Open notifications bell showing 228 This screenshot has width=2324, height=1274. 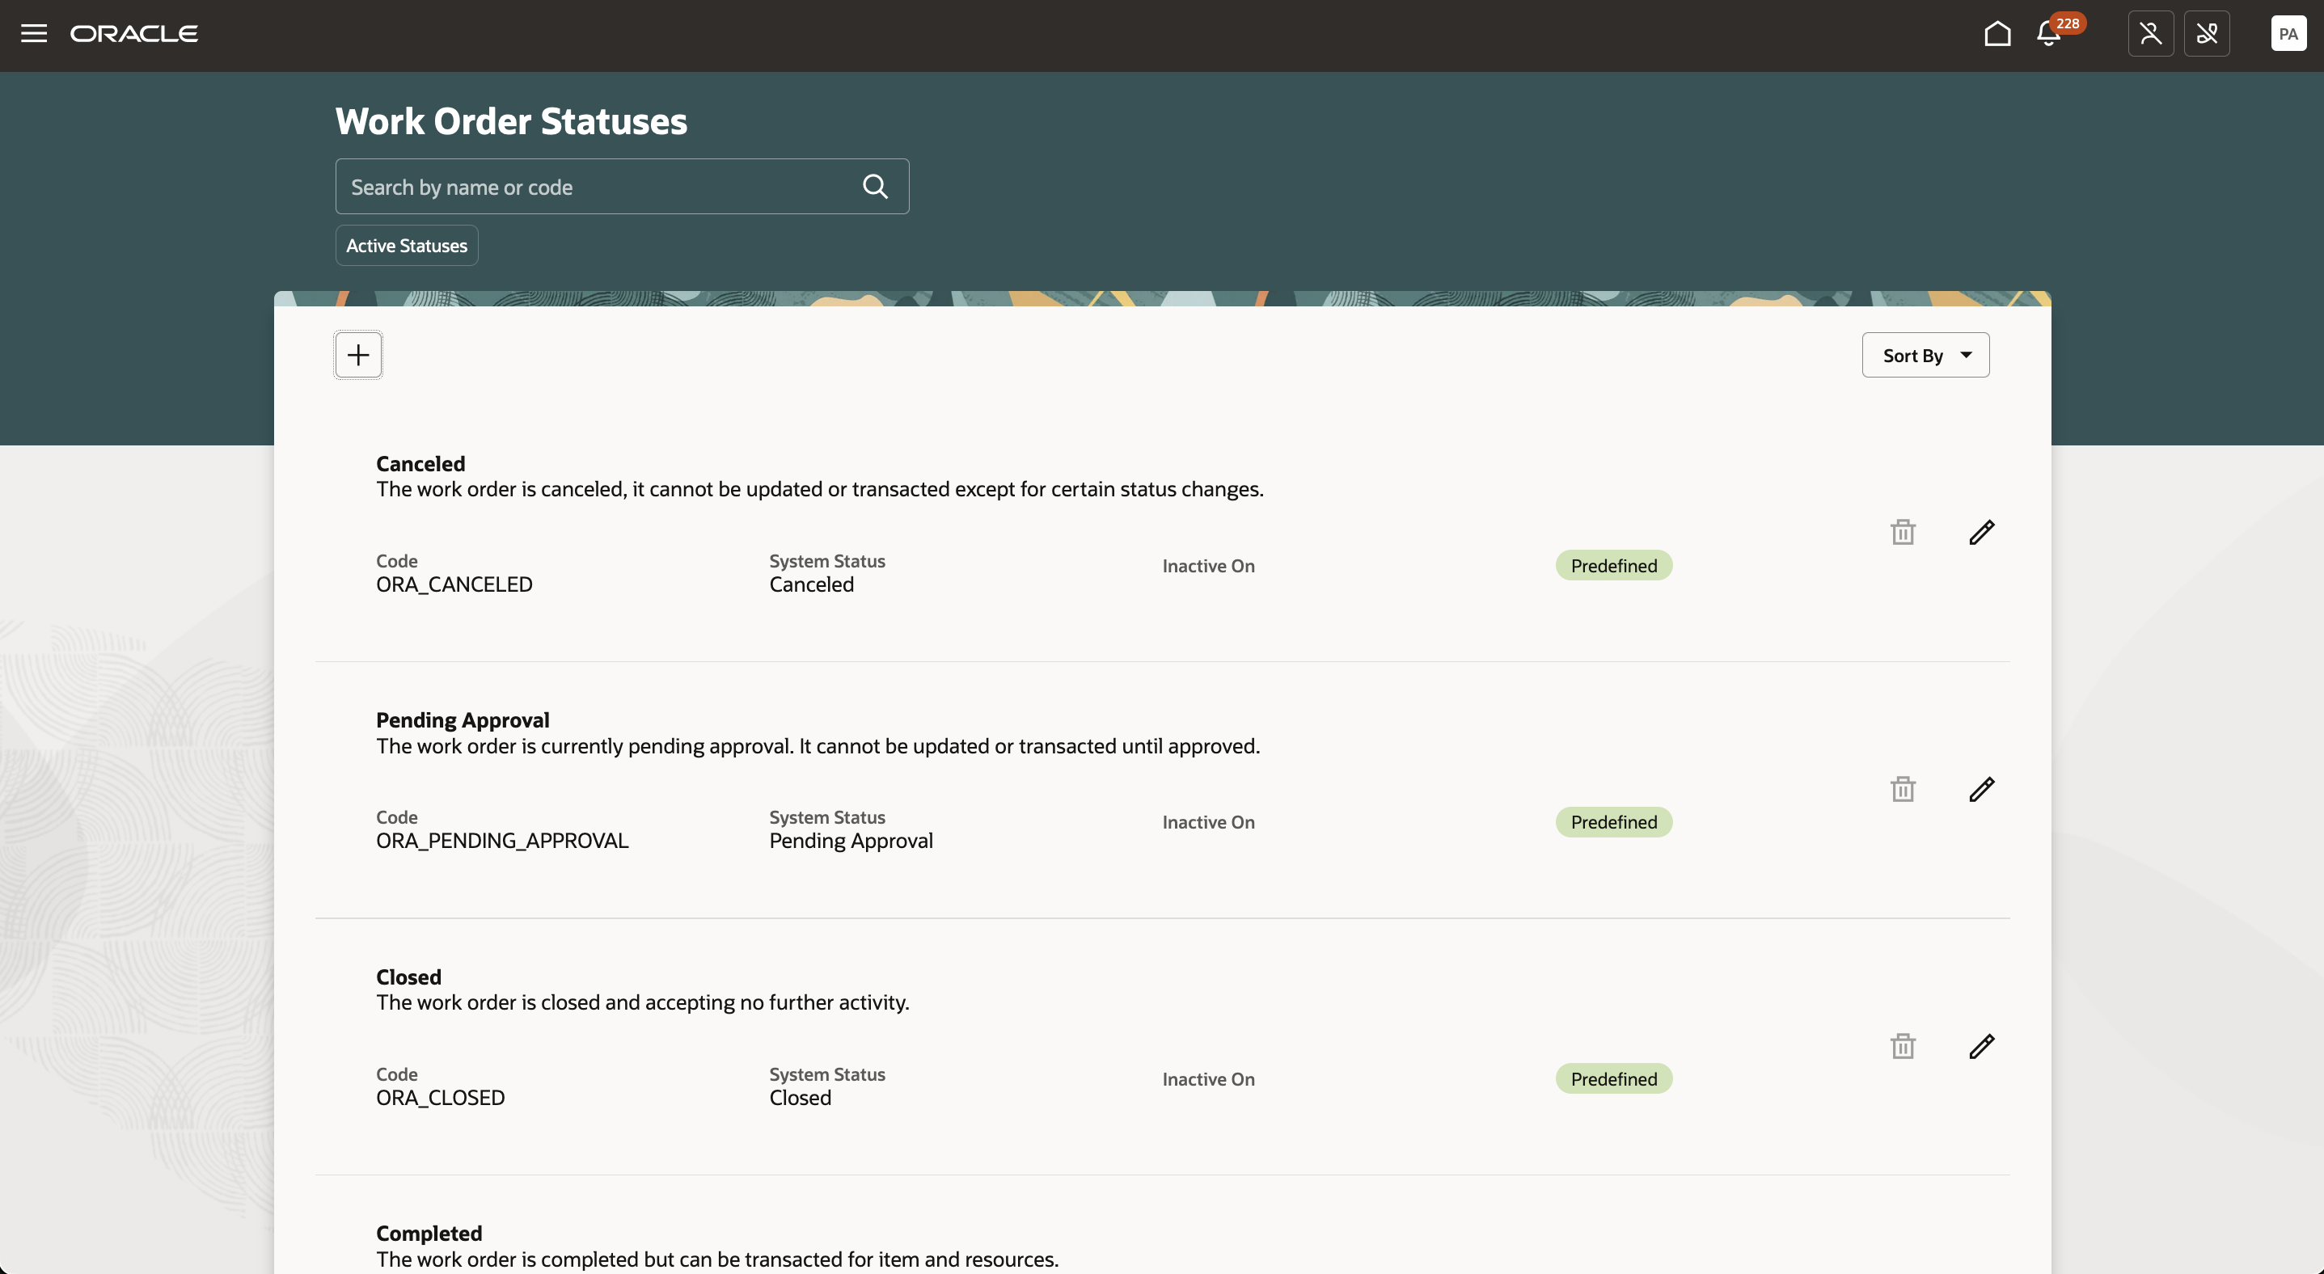click(2050, 33)
